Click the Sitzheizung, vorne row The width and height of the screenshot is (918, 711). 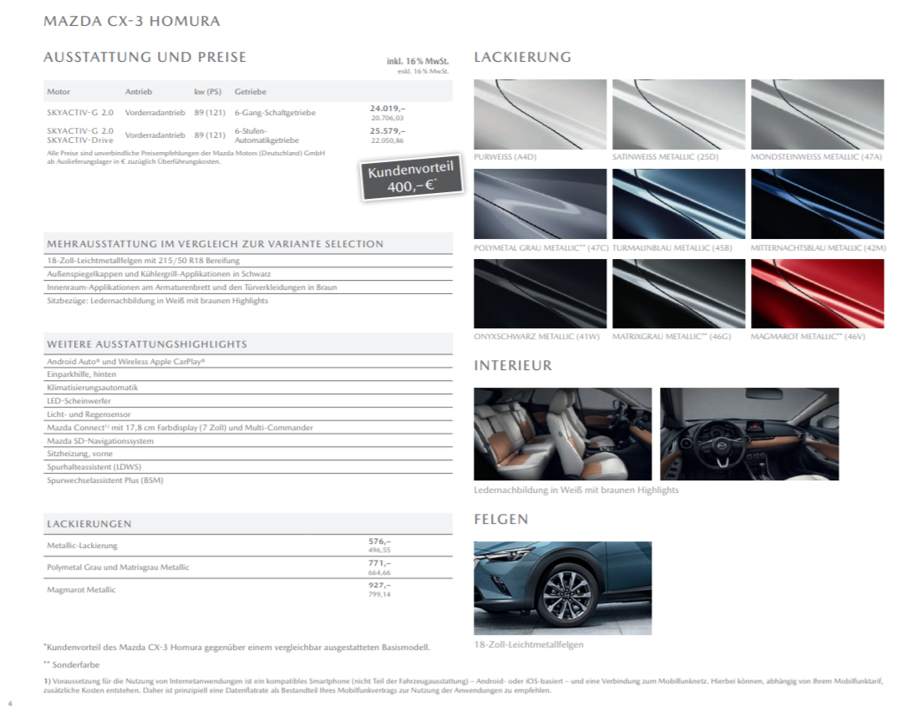pos(248,454)
